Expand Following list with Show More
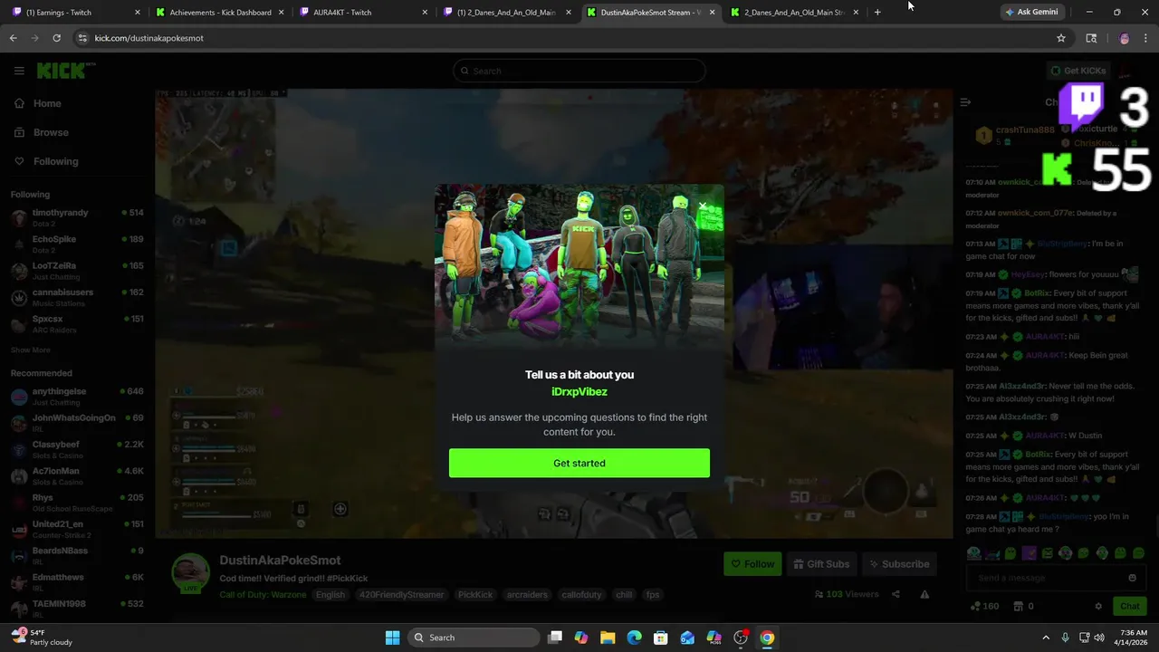Viewport: 1159px width, 652px height. (31, 350)
